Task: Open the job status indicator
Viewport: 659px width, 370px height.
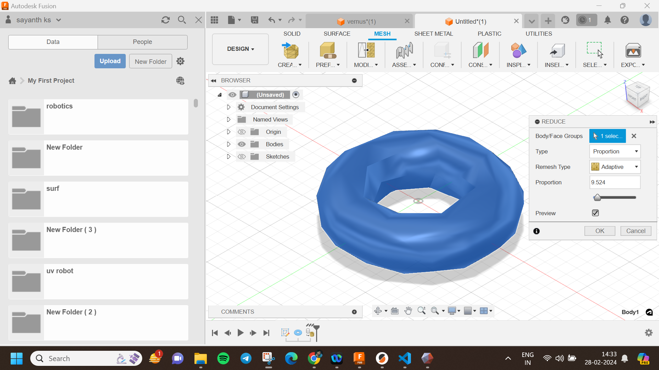Action: pos(586,20)
